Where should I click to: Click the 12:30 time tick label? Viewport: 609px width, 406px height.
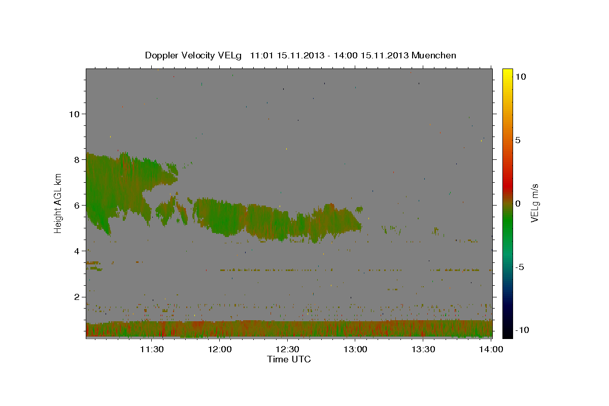(287, 349)
